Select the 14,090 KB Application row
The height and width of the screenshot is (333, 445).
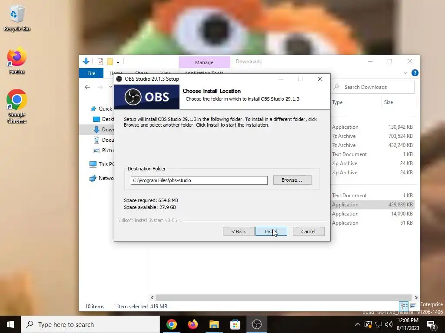pos(372,213)
